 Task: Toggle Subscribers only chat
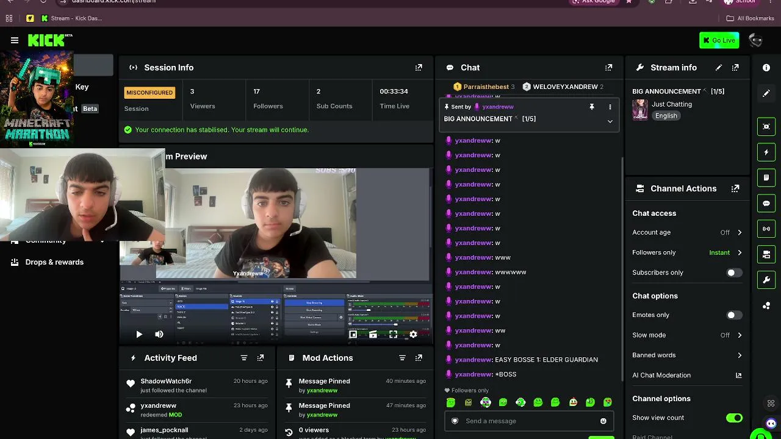point(735,273)
